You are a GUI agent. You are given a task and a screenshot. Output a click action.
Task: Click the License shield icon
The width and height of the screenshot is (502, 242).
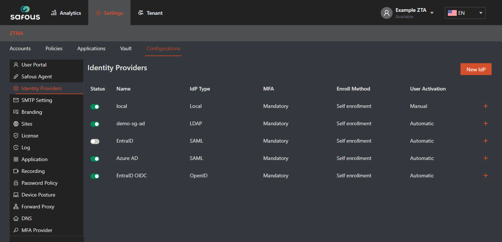coord(16,136)
